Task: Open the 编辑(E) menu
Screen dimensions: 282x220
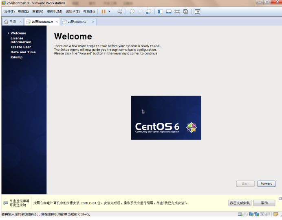Action: [x=23, y=11]
